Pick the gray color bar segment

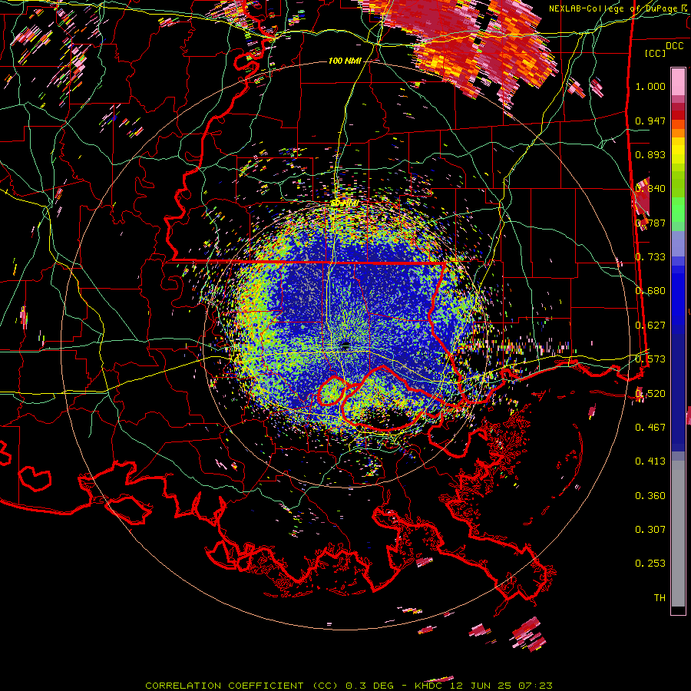coord(678,535)
